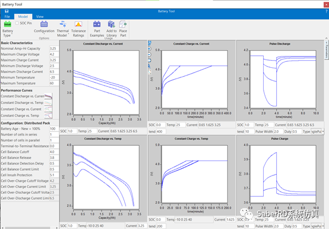Open Tolerance Ratings bell-curve icon

78,24
